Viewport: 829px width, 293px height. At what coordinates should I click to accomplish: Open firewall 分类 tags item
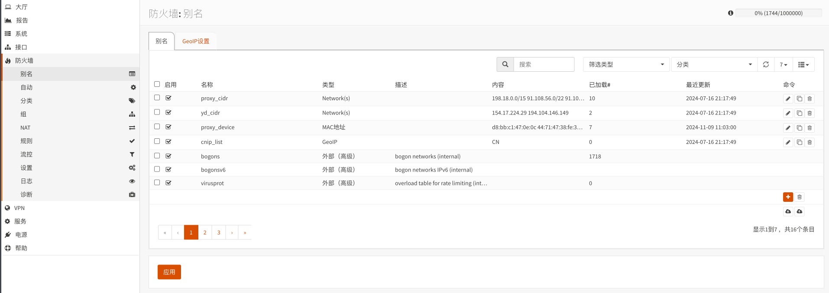pyautogui.click(x=71, y=101)
